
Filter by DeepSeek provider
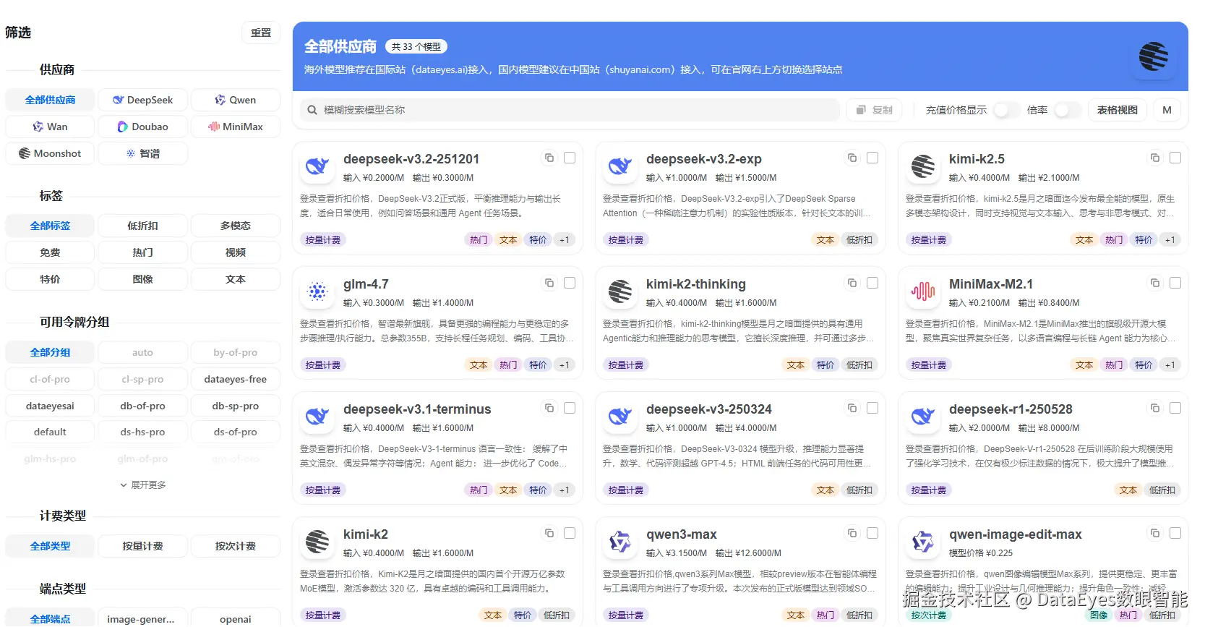pyautogui.click(x=143, y=100)
